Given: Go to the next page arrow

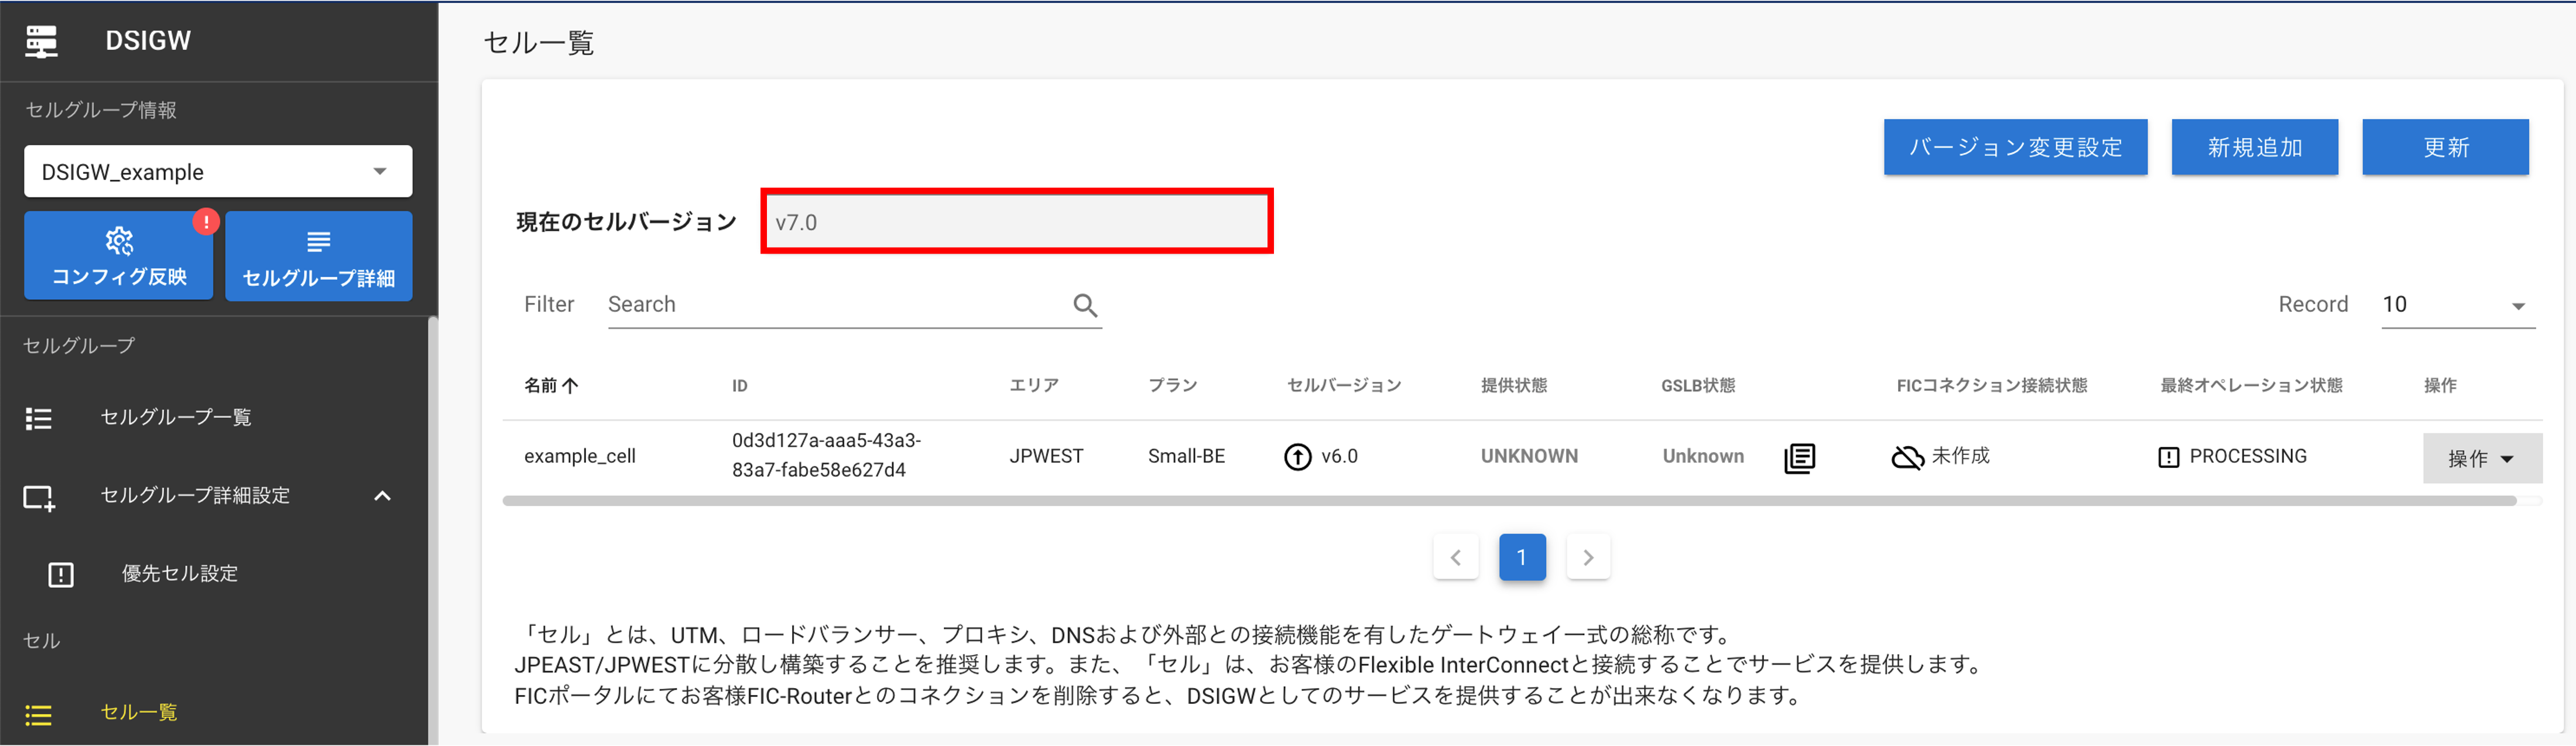Looking at the screenshot, I should pyautogui.click(x=1588, y=557).
